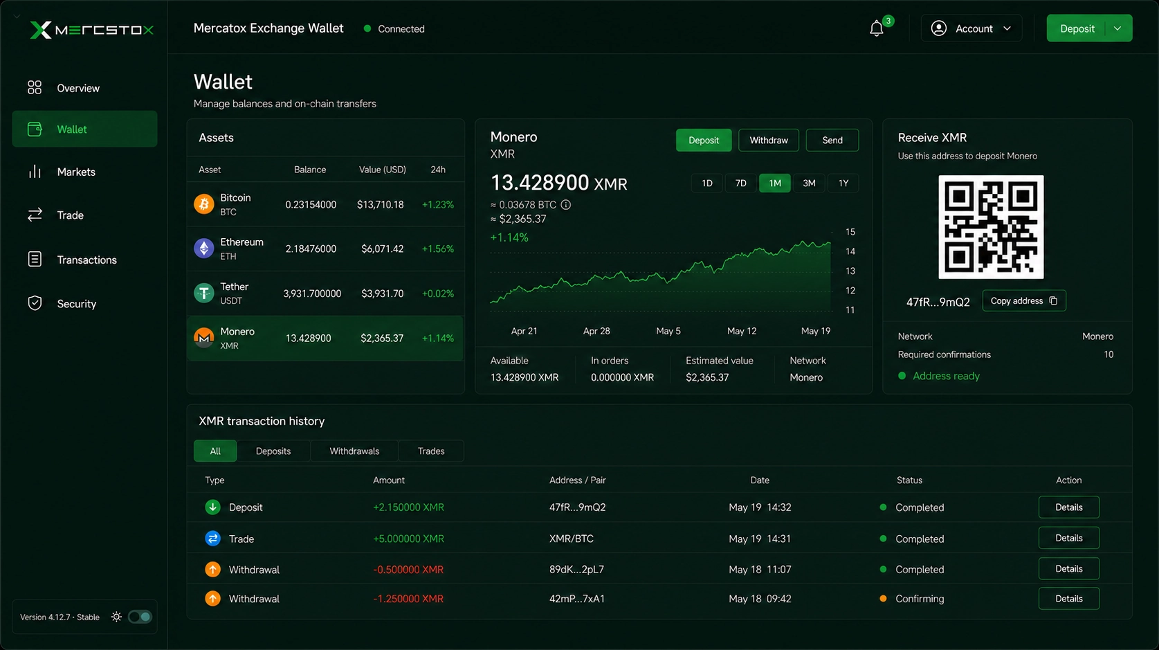Click the Wallet icon in sidebar
The height and width of the screenshot is (650, 1159).
click(x=35, y=129)
